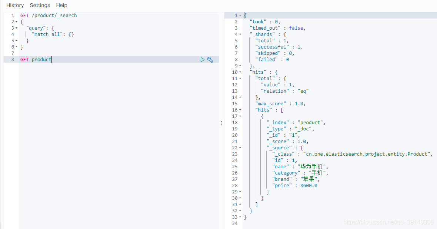Click the "brand" : "苹果" line
Viewport: 437px width, 229px height.
click(296, 179)
